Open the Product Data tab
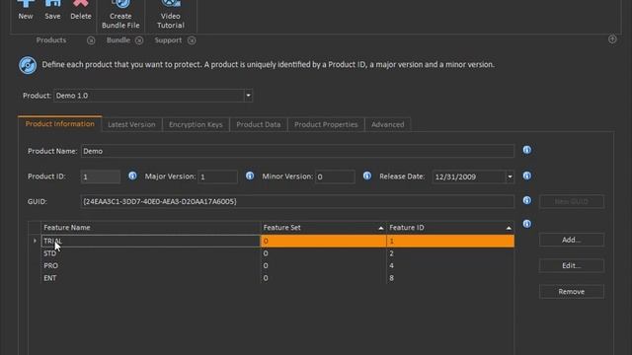 pos(259,125)
